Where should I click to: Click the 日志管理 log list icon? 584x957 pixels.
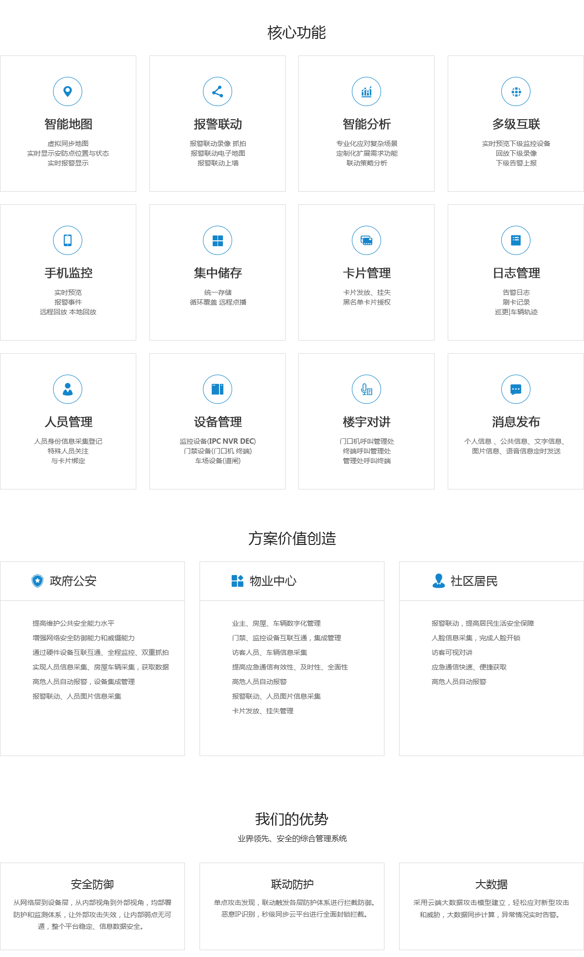coord(516,240)
